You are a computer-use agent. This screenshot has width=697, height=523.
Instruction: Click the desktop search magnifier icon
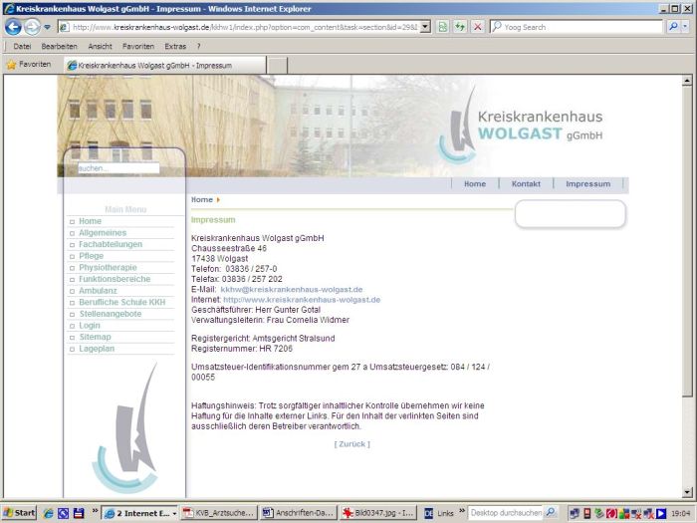(551, 512)
